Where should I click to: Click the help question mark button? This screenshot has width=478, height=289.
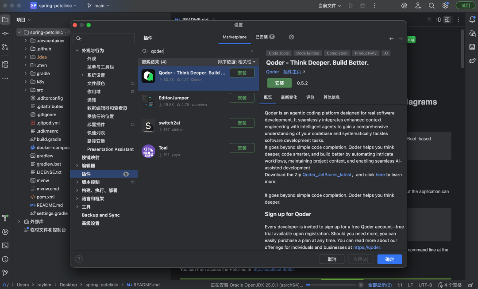[x=79, y=259]
